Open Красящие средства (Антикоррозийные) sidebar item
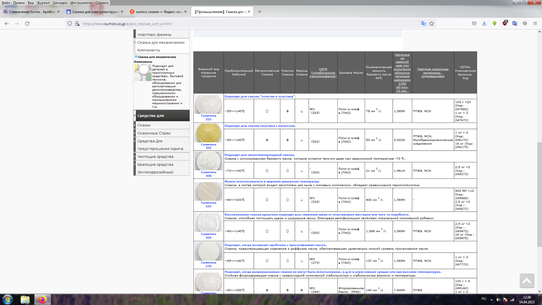 (x=161, y=168)
